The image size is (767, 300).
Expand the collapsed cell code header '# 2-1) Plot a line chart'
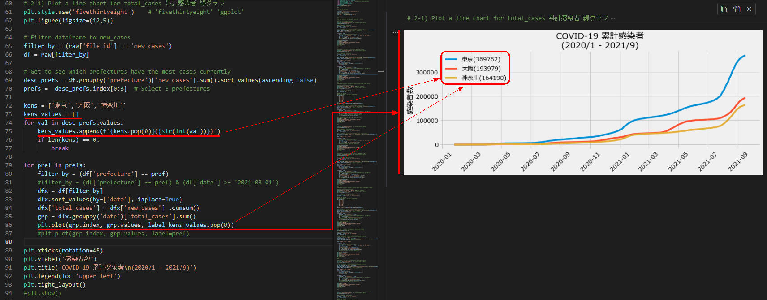click(511, 18)
